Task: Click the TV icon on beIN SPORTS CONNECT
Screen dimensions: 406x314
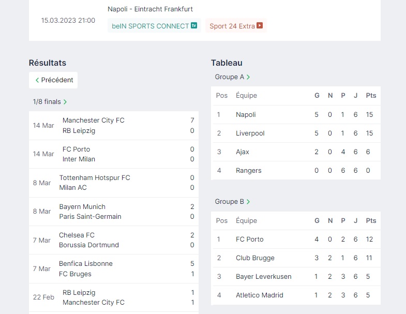Action: pos(194,25)
